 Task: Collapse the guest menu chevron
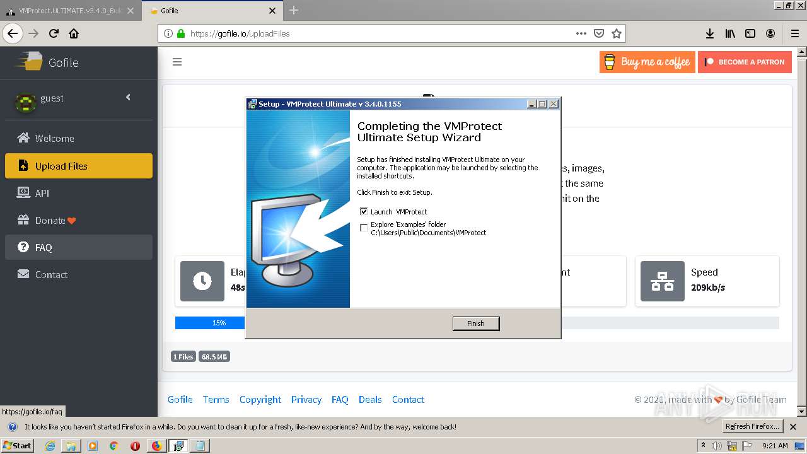click(x=128, y=97)
